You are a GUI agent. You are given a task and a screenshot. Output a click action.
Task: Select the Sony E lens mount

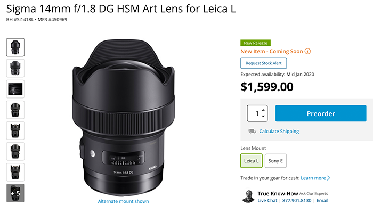pyautogui.click(x=275, y=160)
